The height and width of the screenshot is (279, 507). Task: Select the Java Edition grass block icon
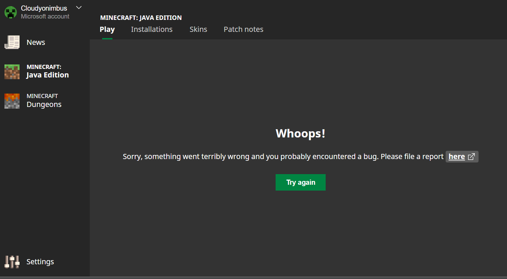coord(12,72)
